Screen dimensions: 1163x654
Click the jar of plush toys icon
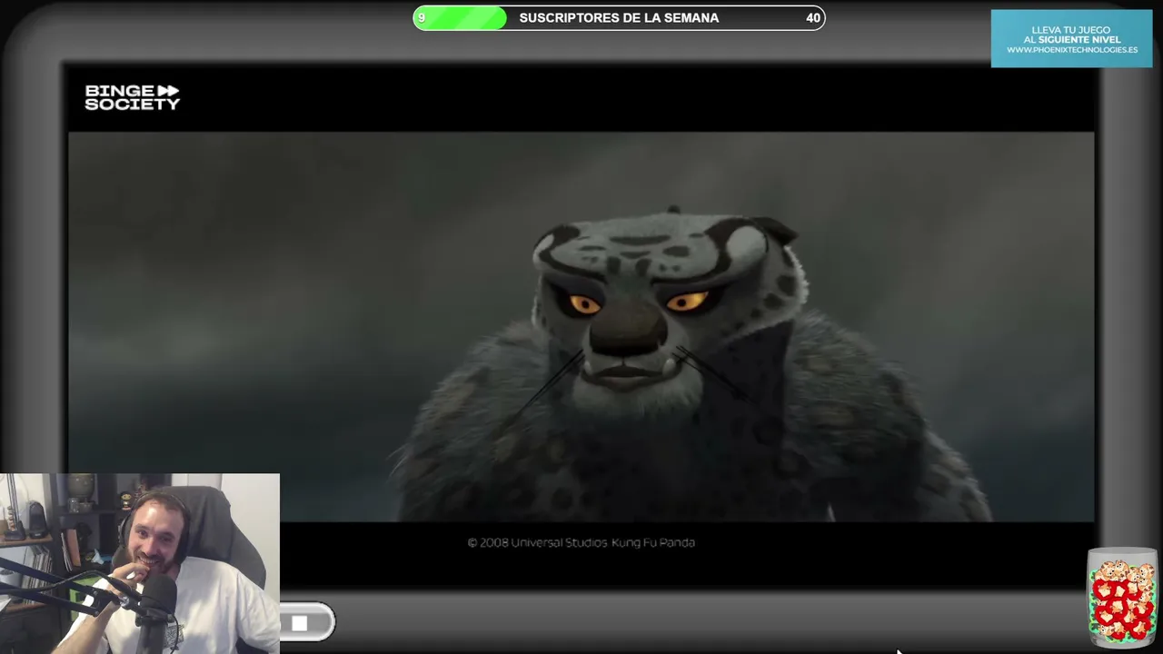click(x=1123, y=598)
